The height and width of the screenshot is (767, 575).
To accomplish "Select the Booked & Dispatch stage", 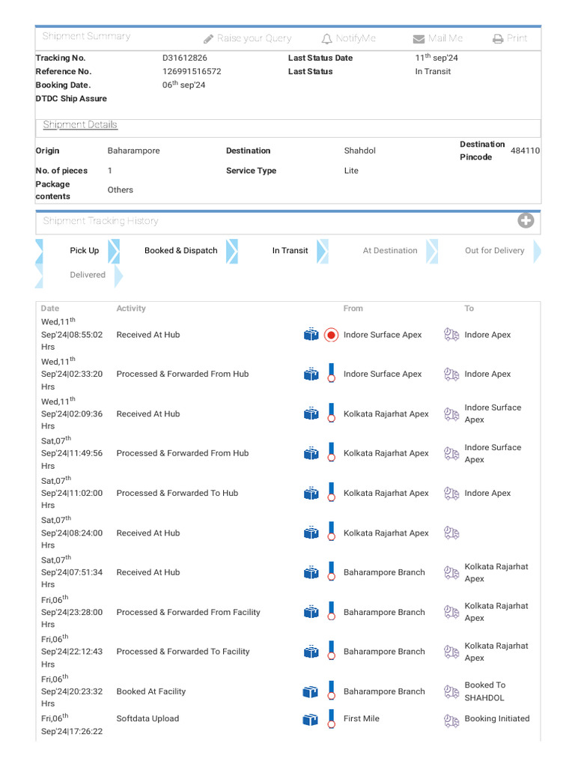I will (x=180, y=251).
